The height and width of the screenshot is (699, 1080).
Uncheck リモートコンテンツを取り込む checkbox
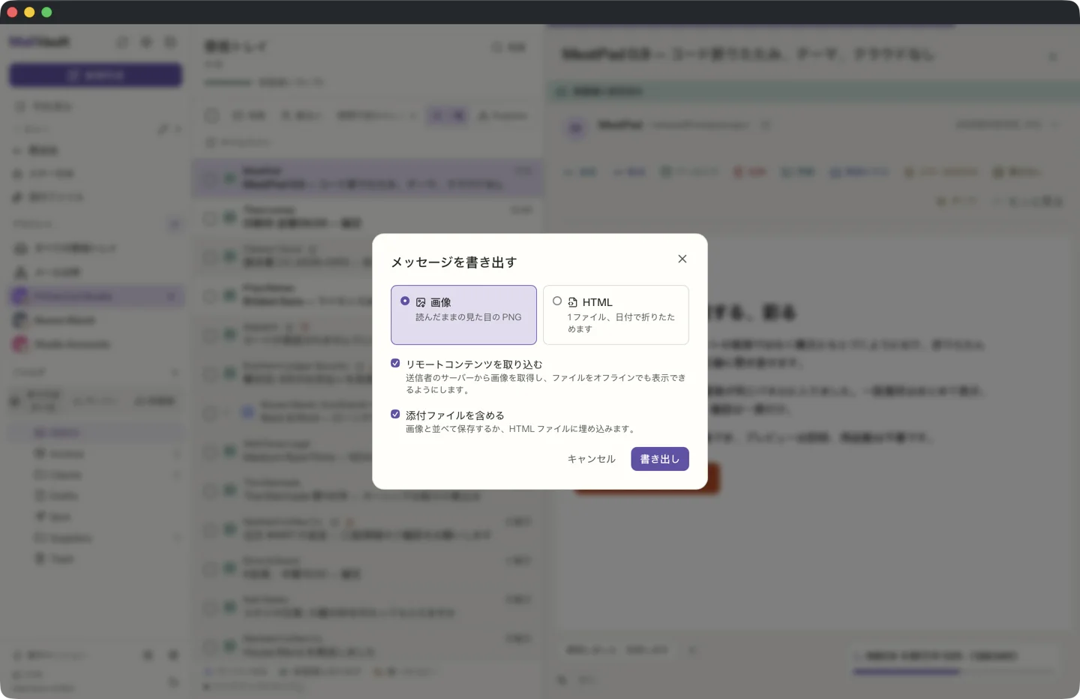coord(395,363)
